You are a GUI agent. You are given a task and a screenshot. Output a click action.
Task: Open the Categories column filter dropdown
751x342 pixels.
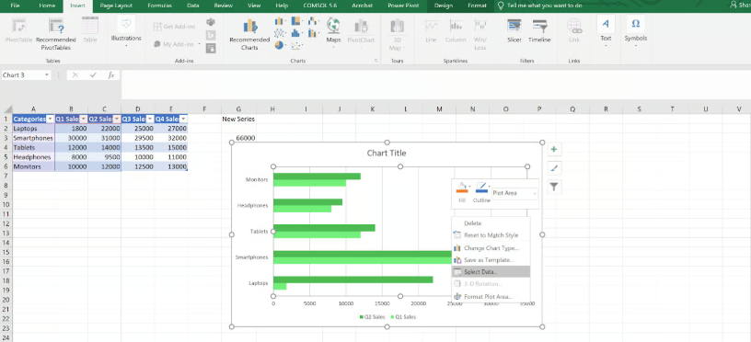click(x=51, y=120)
